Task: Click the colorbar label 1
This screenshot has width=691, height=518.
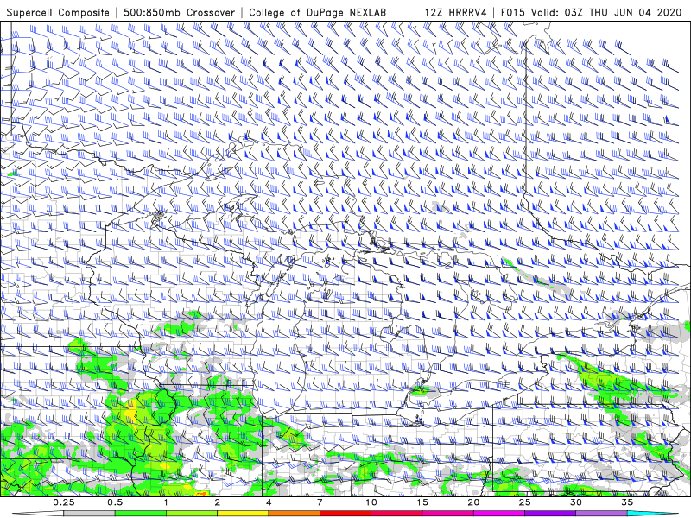Action: [166, 502]
